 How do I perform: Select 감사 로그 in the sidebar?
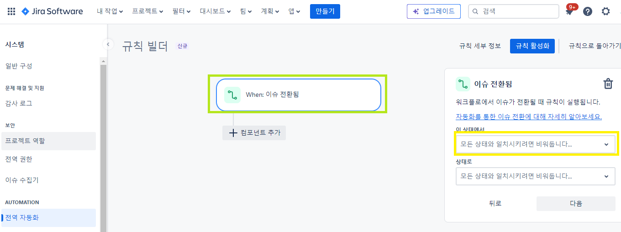tap(19, 104)
